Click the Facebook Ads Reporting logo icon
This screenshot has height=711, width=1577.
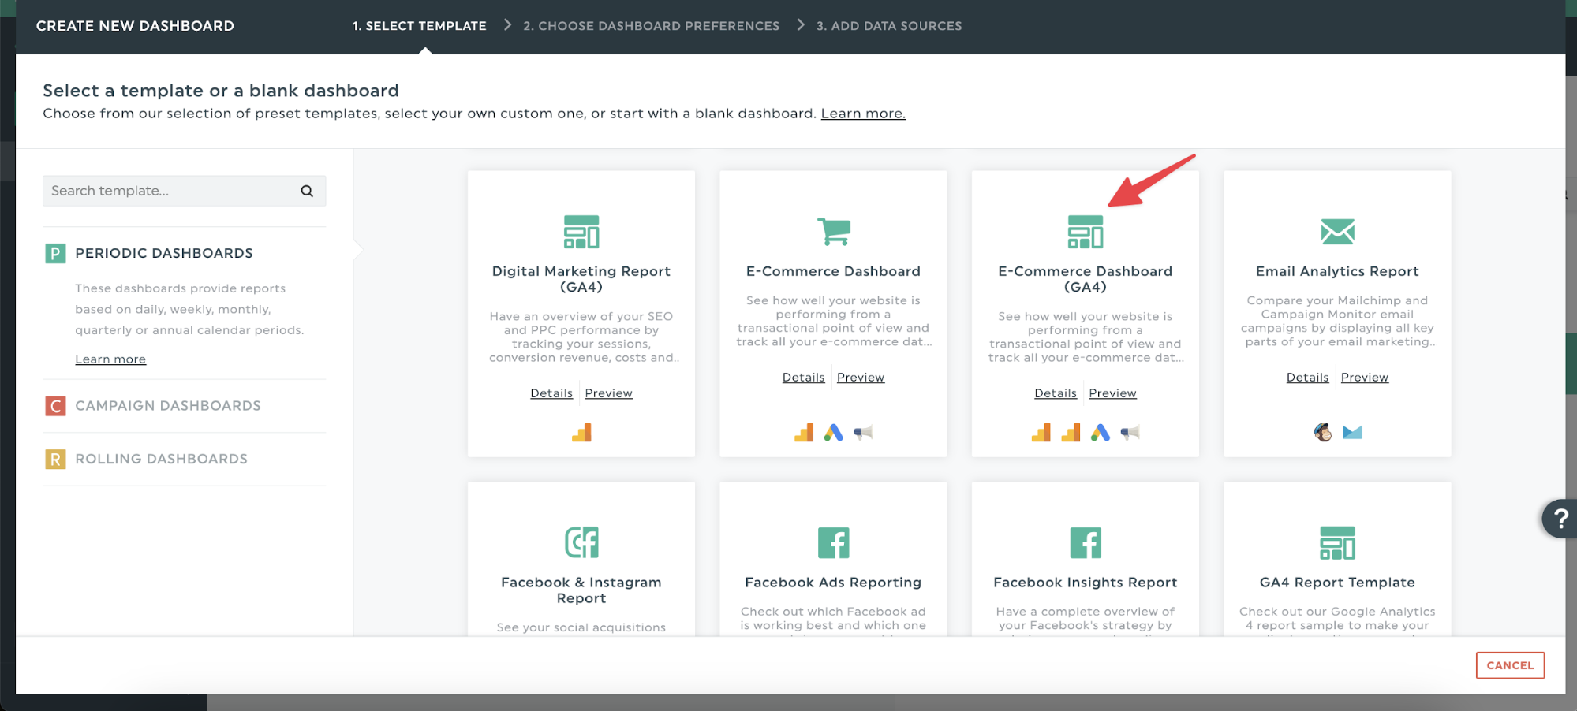point(834,542)
